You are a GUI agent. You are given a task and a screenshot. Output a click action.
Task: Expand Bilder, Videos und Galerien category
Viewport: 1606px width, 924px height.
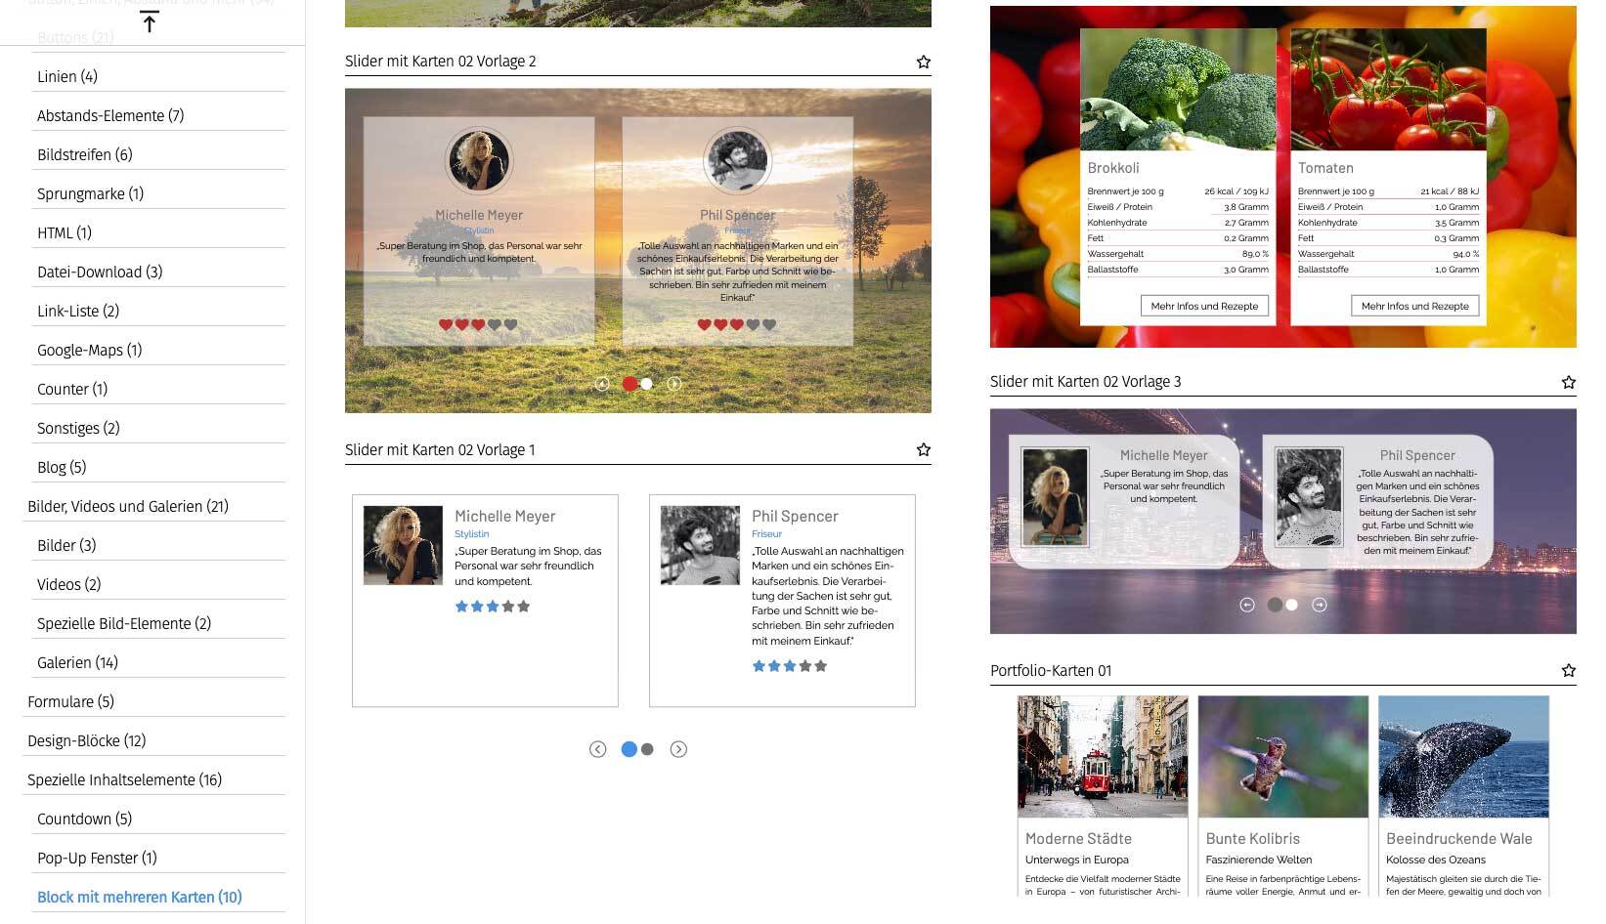(128, 506)
